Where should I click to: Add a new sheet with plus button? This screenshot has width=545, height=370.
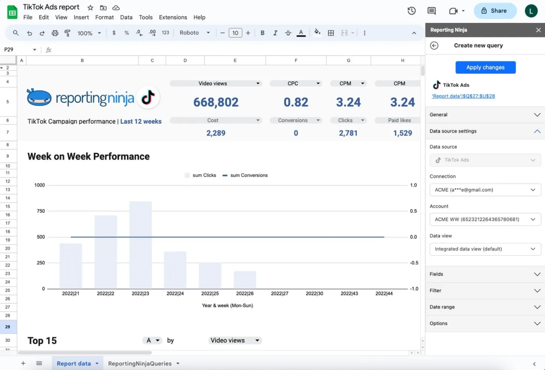coord(23,363)
